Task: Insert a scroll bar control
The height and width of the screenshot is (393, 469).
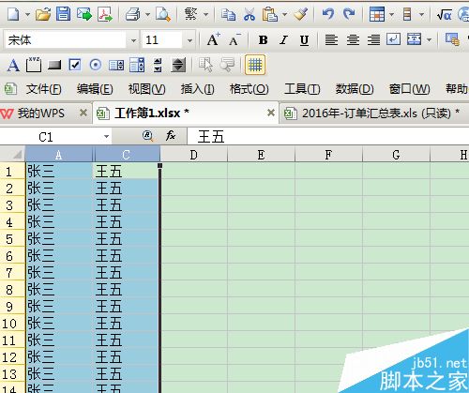Action: pyautogui.click(x=178, y=65)
